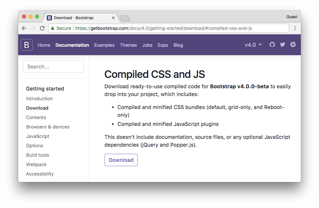Click the Search... input field

53,67
